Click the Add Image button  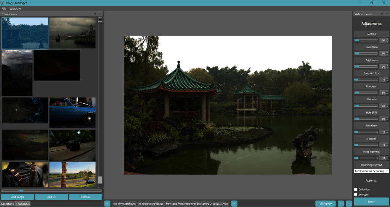(x=17, y=197)
